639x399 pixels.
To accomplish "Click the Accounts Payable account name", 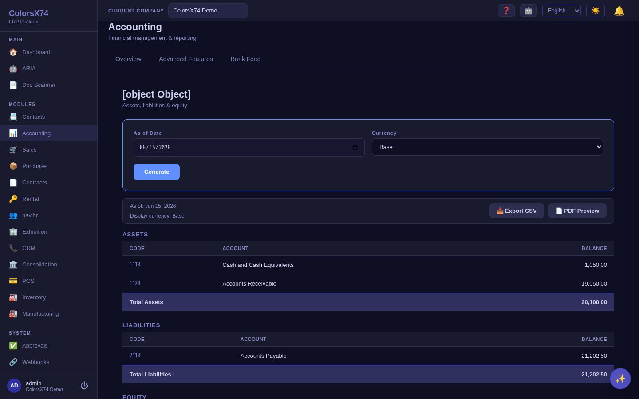I will tap(264, 356).
